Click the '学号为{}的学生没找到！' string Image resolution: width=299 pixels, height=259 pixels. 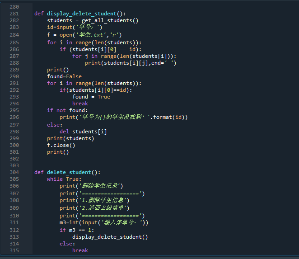coord(114,117)
